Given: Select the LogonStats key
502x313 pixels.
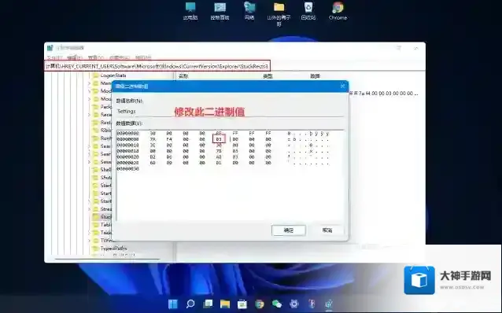Looking at the screenshot, I should (x=113, y=75).
